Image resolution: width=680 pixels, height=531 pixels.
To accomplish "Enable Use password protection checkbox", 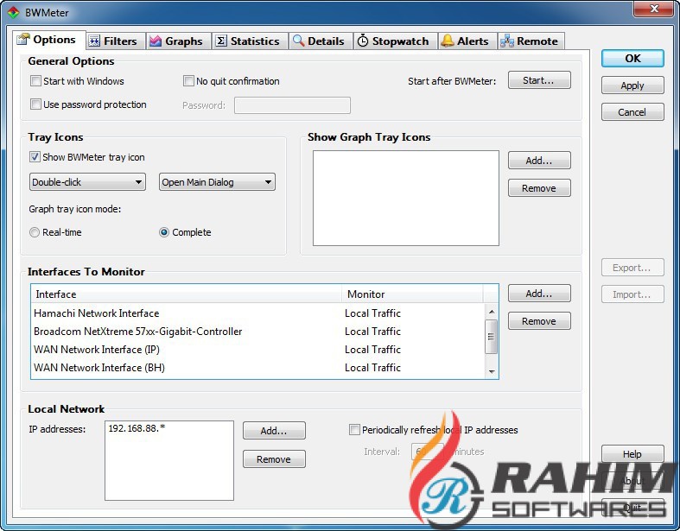I will tap(35, 104).
